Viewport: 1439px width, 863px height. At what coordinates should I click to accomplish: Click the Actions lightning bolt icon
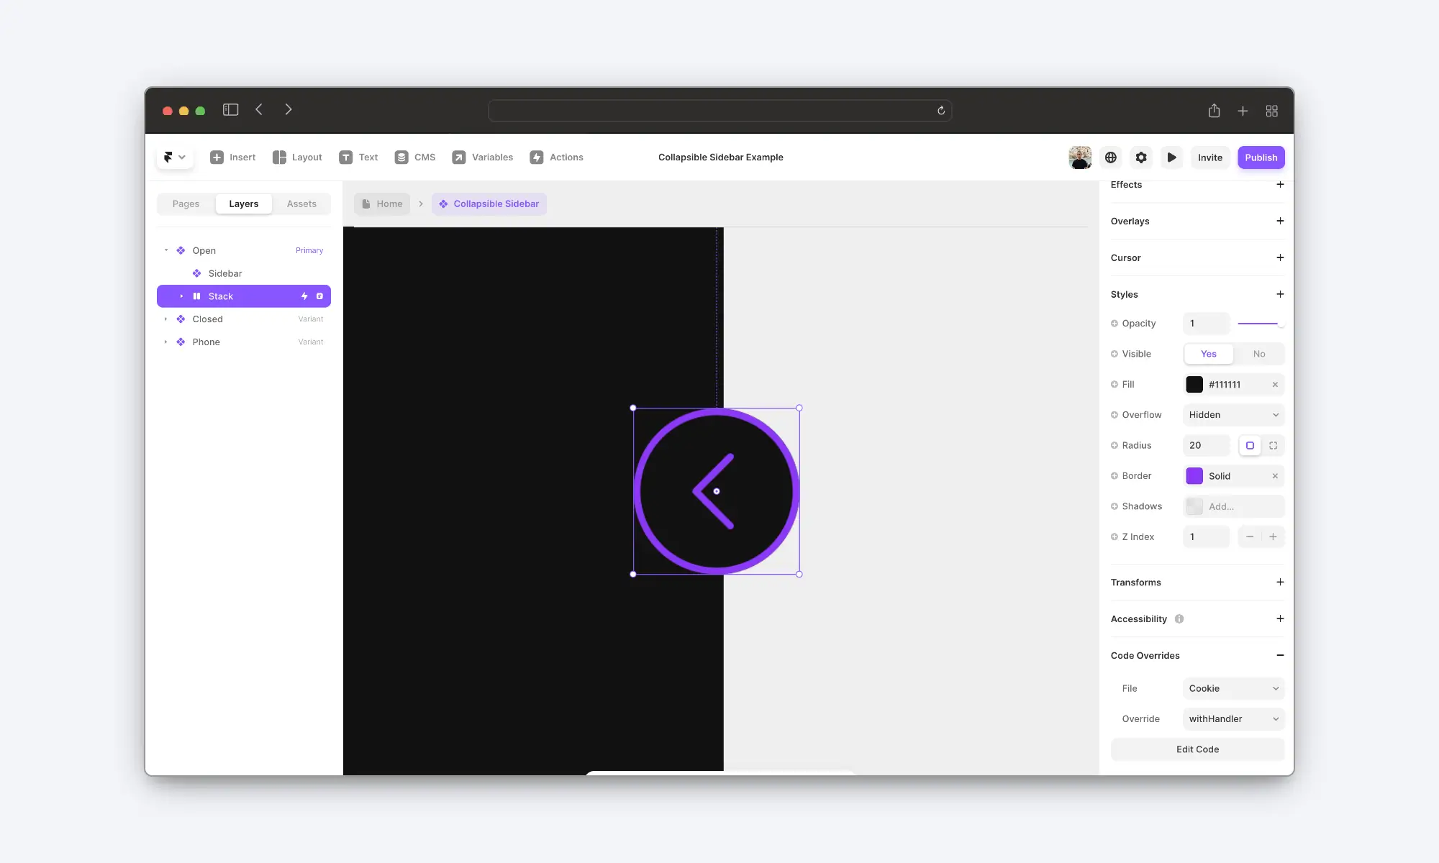[537, 157]
